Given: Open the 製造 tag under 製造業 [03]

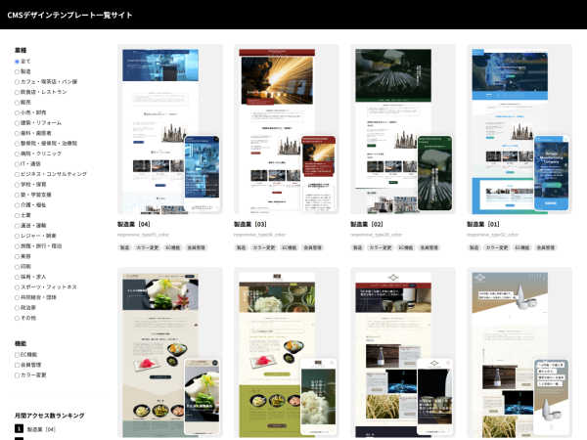Looking at the screenshot, I should click(x=241, y=247).
